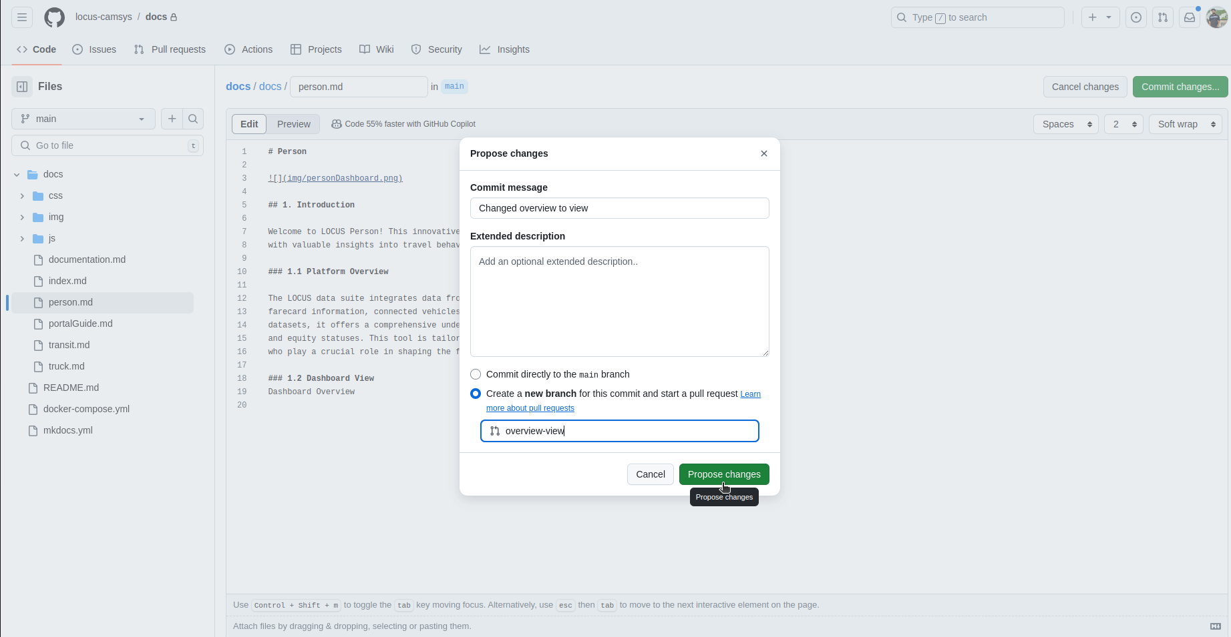Select Create a new branch option
1231x637 pixels.
click(x=476, y=394)
